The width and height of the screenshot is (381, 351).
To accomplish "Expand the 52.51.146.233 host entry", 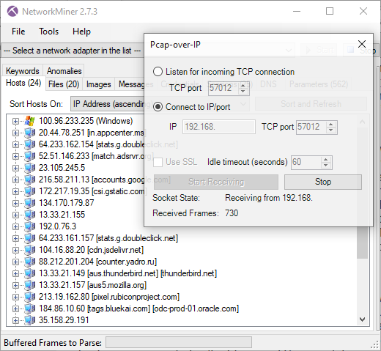I will (15, 156).
